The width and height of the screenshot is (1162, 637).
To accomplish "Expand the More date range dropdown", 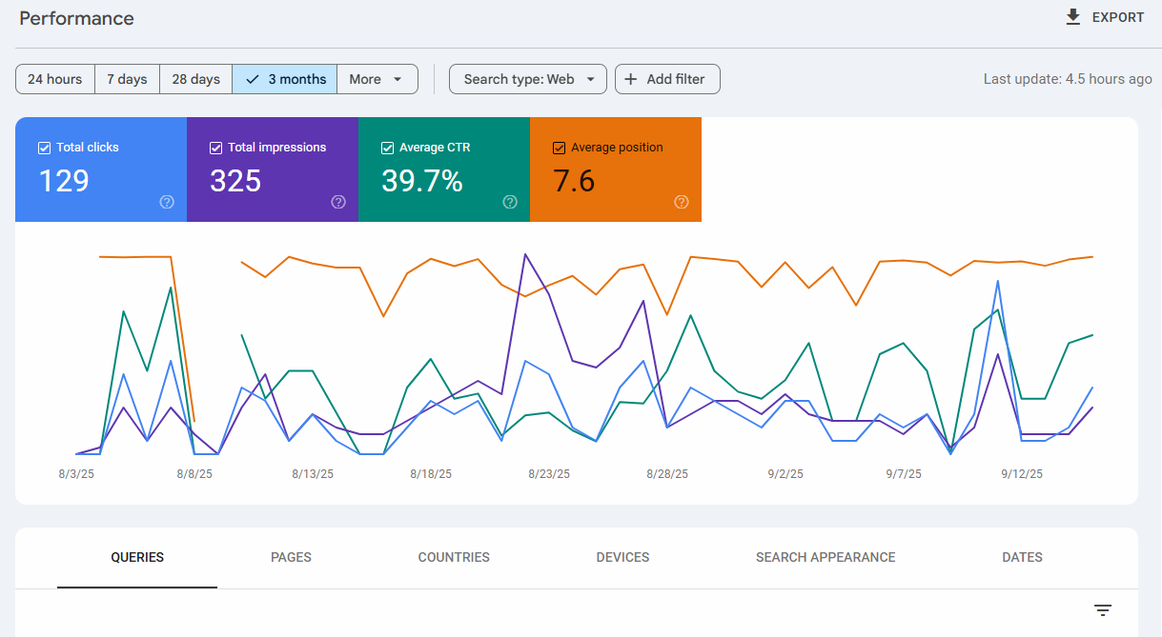I will click(377, 79).
